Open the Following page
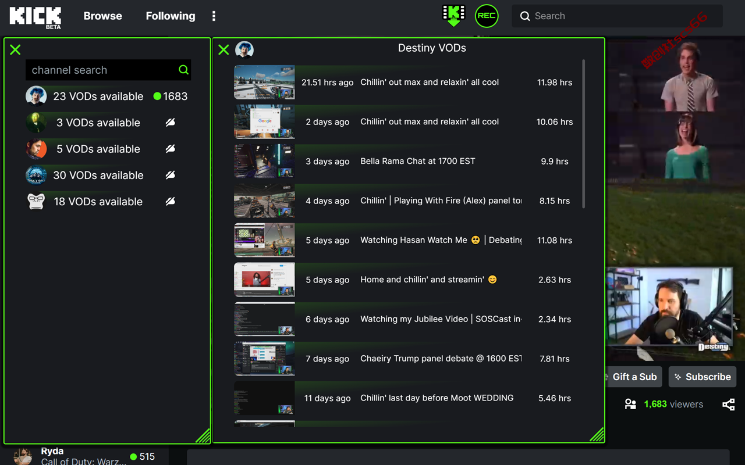745x465 pixels. 171,16
